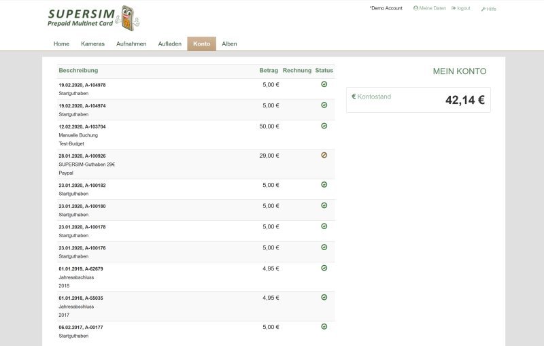544x346 pixels.
Task: Click the logout link
Action: click(x=461, y=8)
